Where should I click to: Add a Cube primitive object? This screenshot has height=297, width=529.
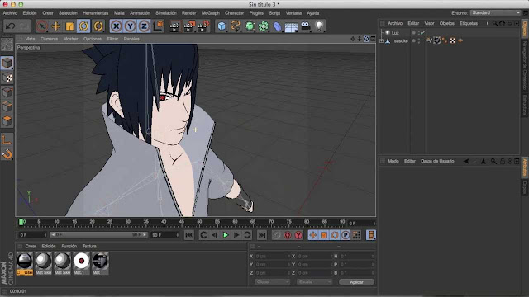[222, 26]
